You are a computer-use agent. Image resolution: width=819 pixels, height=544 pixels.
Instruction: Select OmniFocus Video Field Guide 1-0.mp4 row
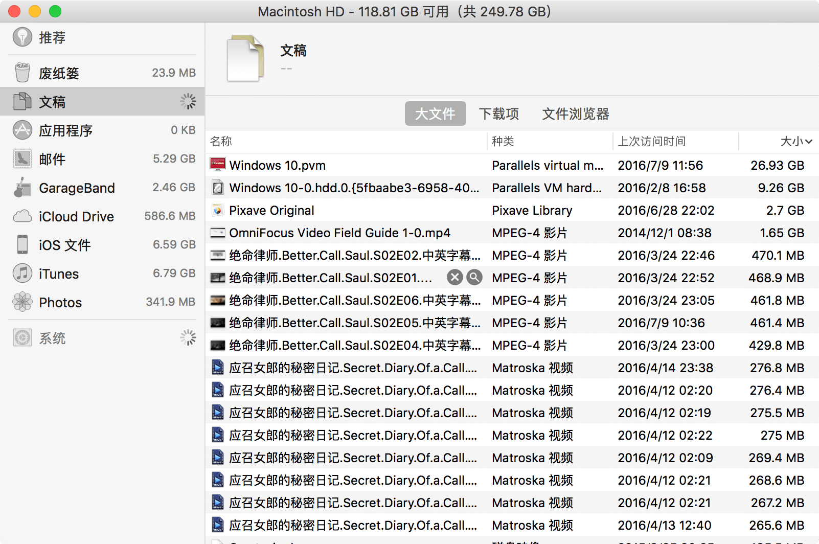(x=512, y=233)
